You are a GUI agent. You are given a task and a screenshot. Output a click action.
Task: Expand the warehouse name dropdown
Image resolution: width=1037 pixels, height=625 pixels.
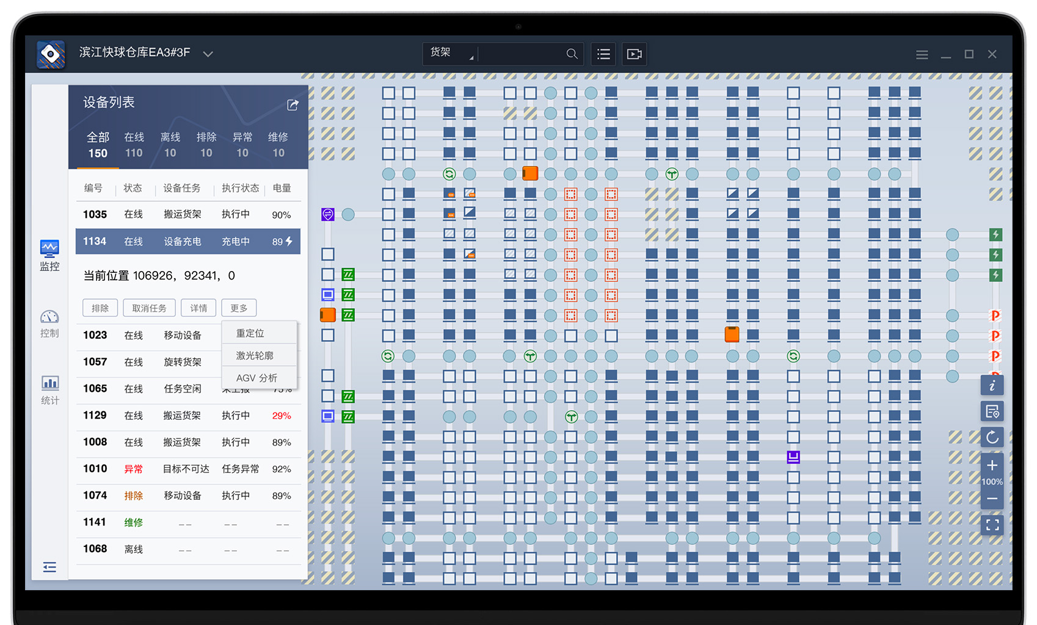pos(208,54)
